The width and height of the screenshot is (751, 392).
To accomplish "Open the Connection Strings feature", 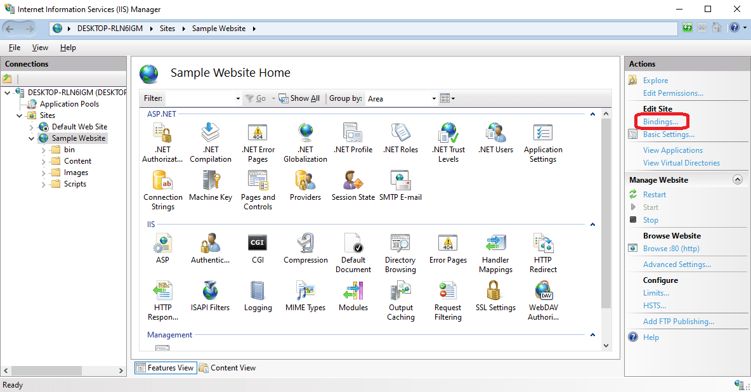I will 162,190.
